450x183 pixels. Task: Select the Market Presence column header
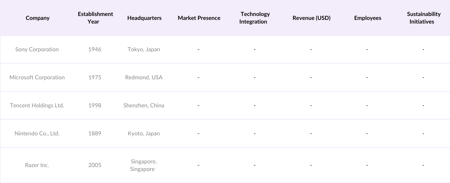(199, 18)
